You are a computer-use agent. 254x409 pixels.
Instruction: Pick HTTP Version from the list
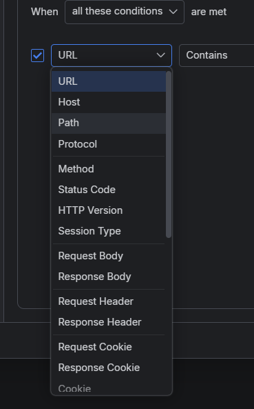coord(109,210)
